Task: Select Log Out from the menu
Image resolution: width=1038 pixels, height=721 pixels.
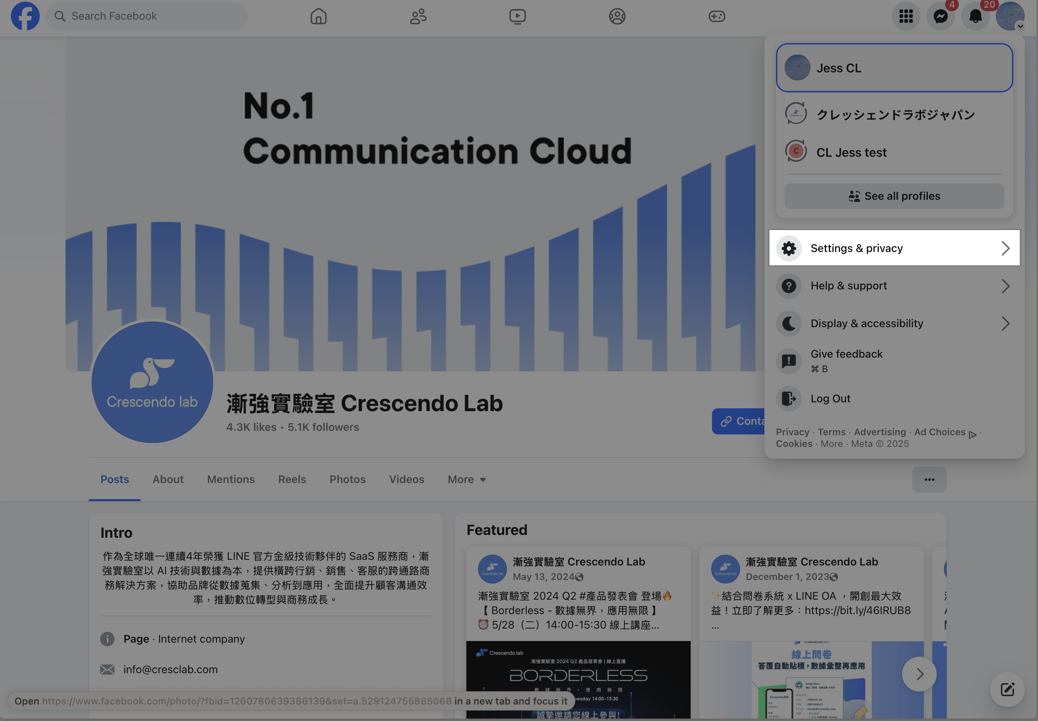Action: pos(830,398)
